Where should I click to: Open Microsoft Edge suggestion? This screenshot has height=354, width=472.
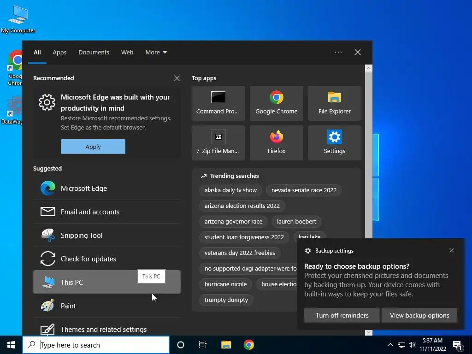107,188
